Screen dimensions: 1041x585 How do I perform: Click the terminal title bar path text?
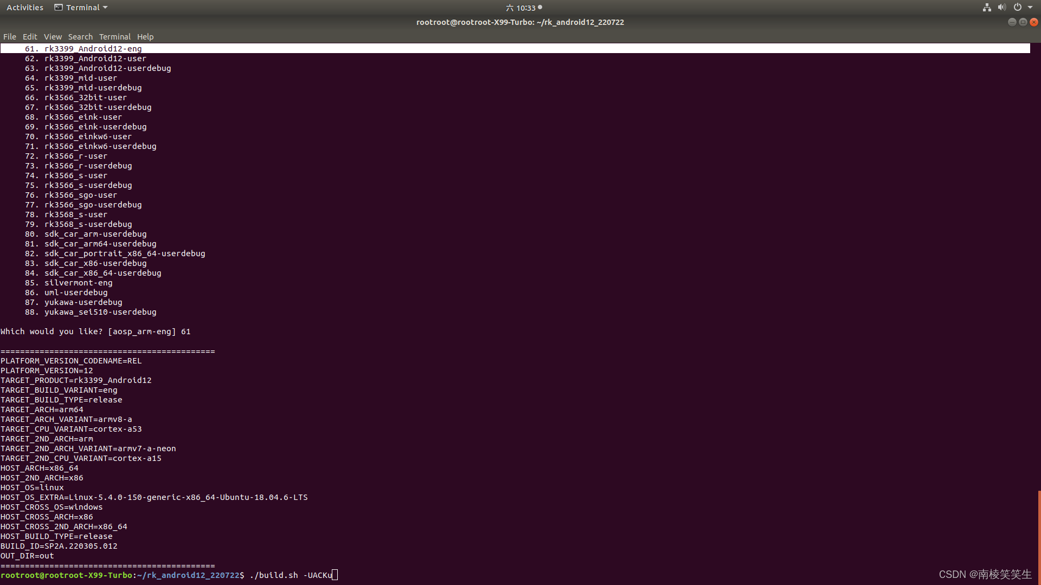pyautogui.click(x=520, y=22)
